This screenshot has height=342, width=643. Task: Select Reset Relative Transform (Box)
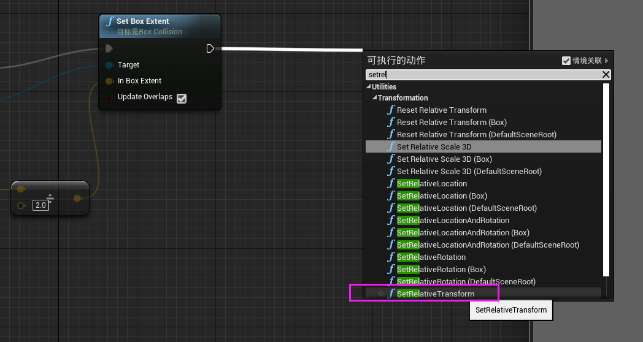click(452, 122)
